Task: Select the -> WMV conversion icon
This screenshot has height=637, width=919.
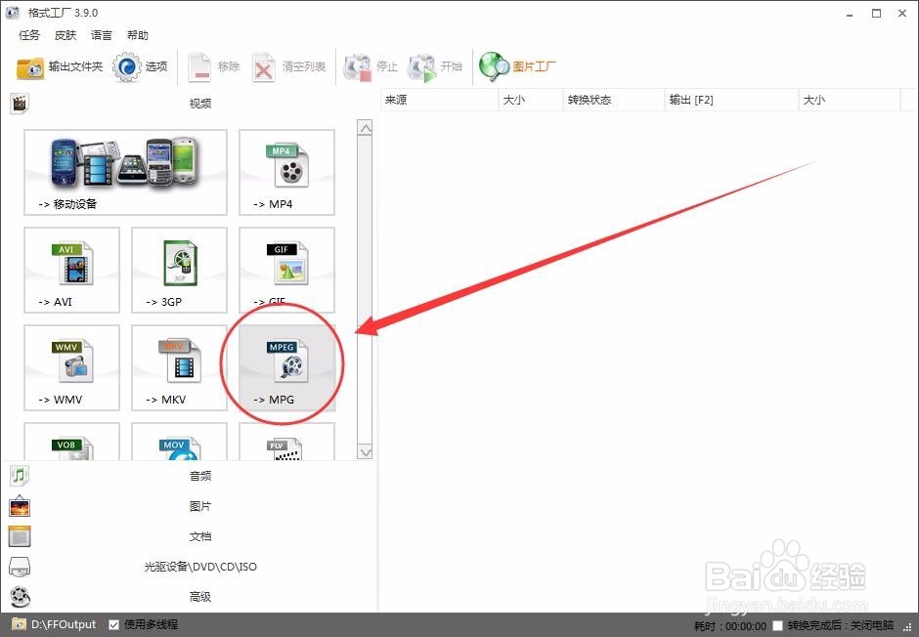Action: 71,367
